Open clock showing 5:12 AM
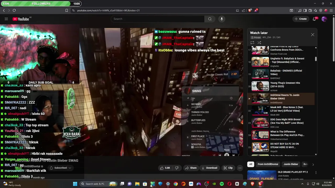The height and width of the screenshot is (188, 335). 327,184
